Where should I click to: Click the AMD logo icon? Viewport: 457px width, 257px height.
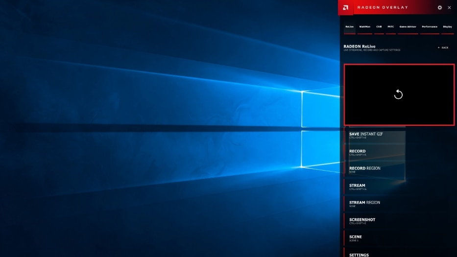coord(345,7)
